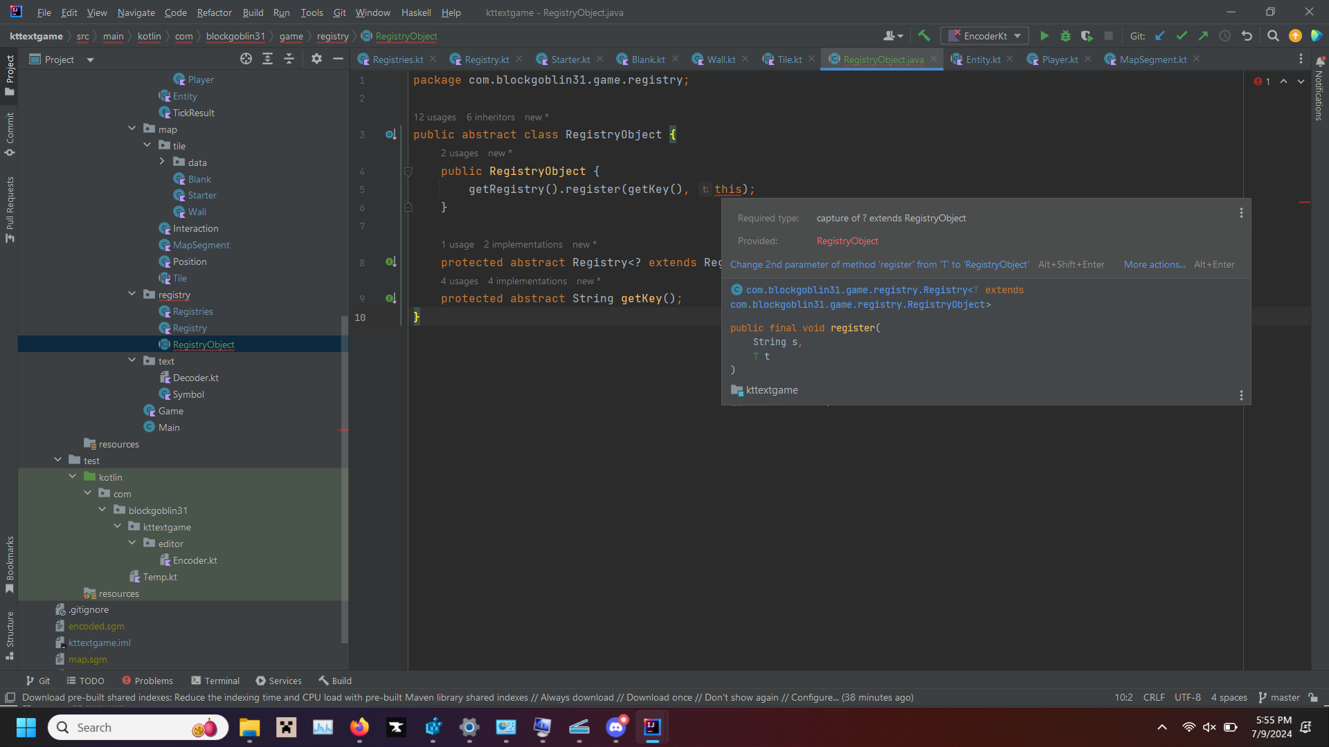Screen dimensions: 1329x747
Task: Collapse the tile folder
Action: (x=147, y=145)
